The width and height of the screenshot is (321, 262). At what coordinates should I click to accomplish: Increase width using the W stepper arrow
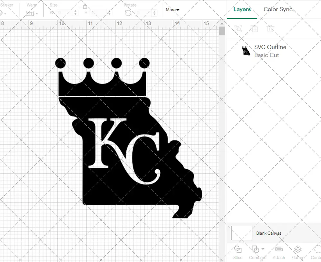(x=76, y=11)
